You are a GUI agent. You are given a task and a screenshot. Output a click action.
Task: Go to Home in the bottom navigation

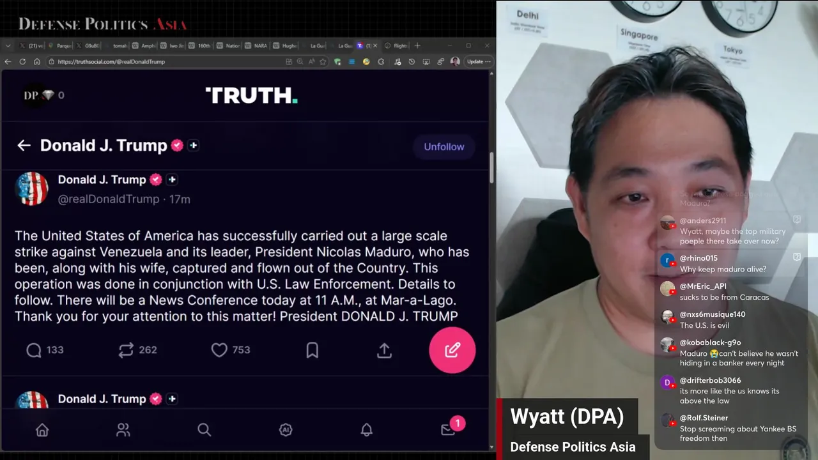tap(42, 430)
